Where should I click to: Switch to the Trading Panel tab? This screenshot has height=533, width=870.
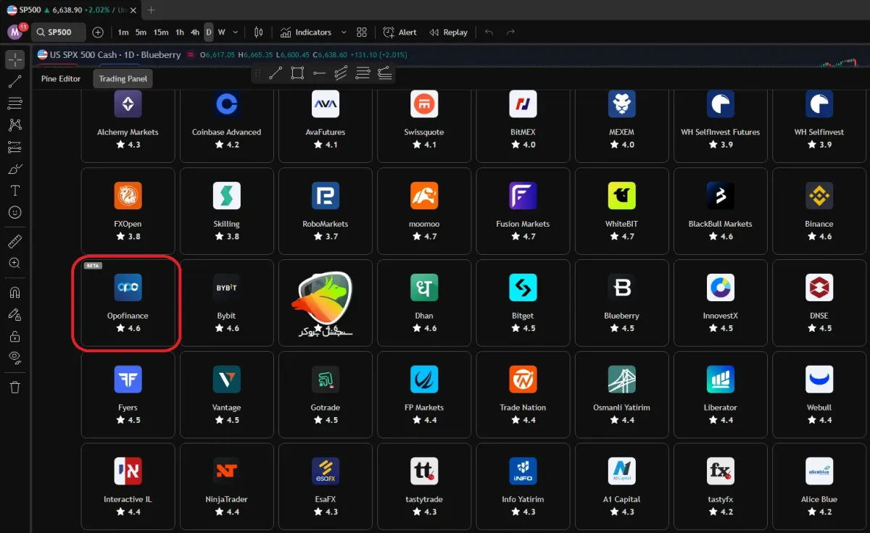(x=123, y=79)
